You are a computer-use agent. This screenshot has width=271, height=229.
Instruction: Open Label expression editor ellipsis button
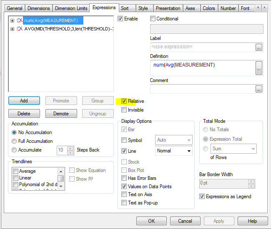[x=259, y=47]
